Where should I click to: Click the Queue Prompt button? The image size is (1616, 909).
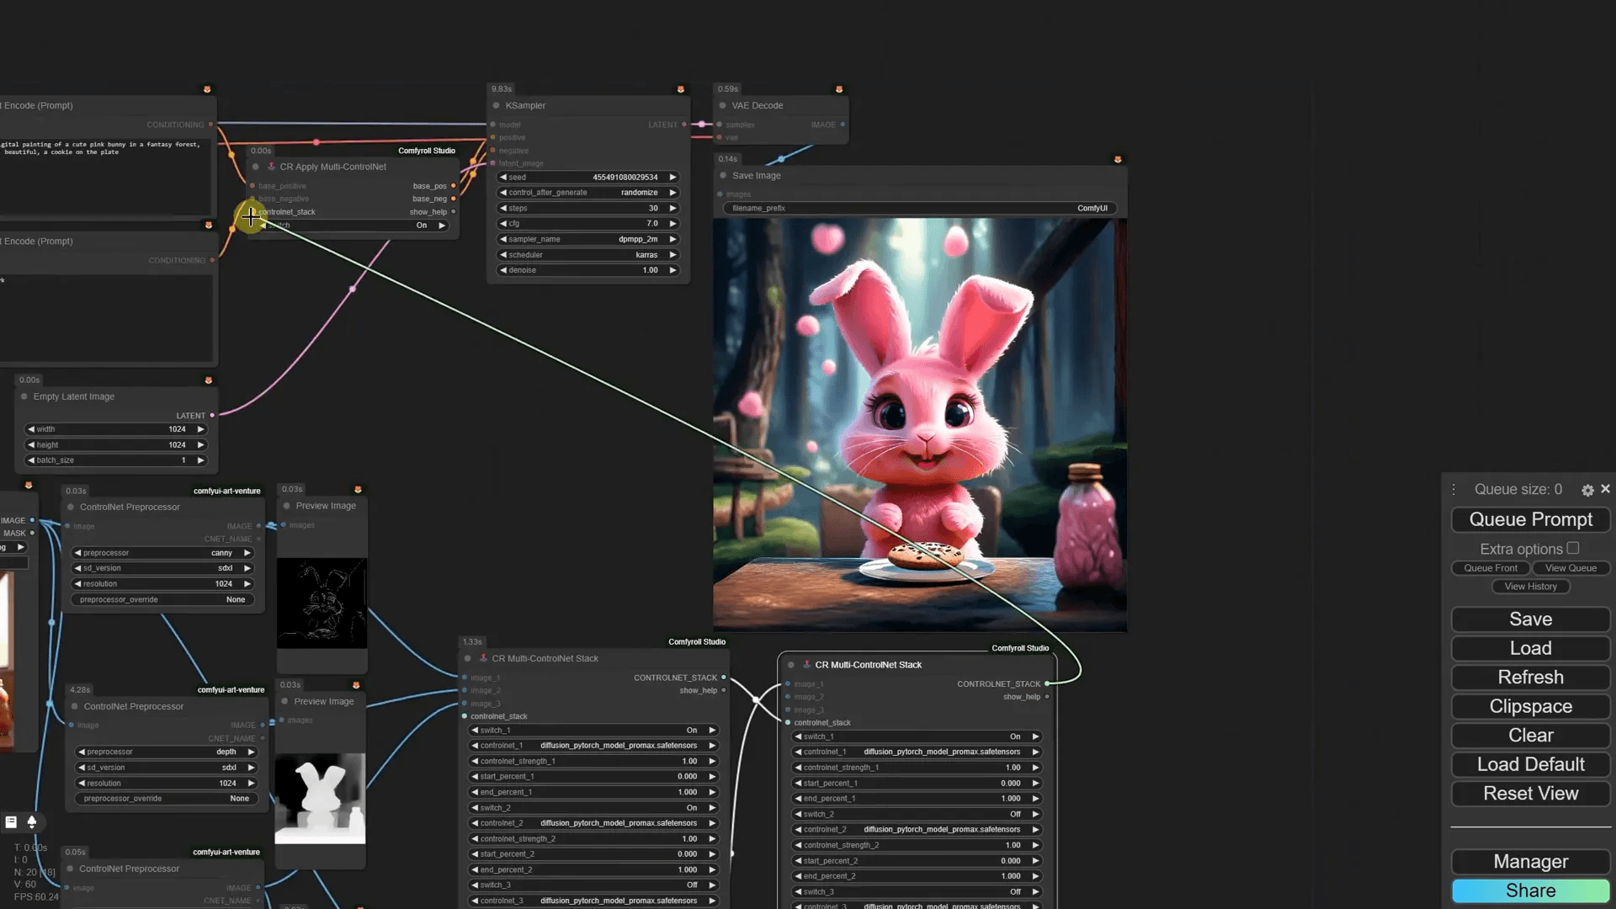click(x=1530, y=520)
